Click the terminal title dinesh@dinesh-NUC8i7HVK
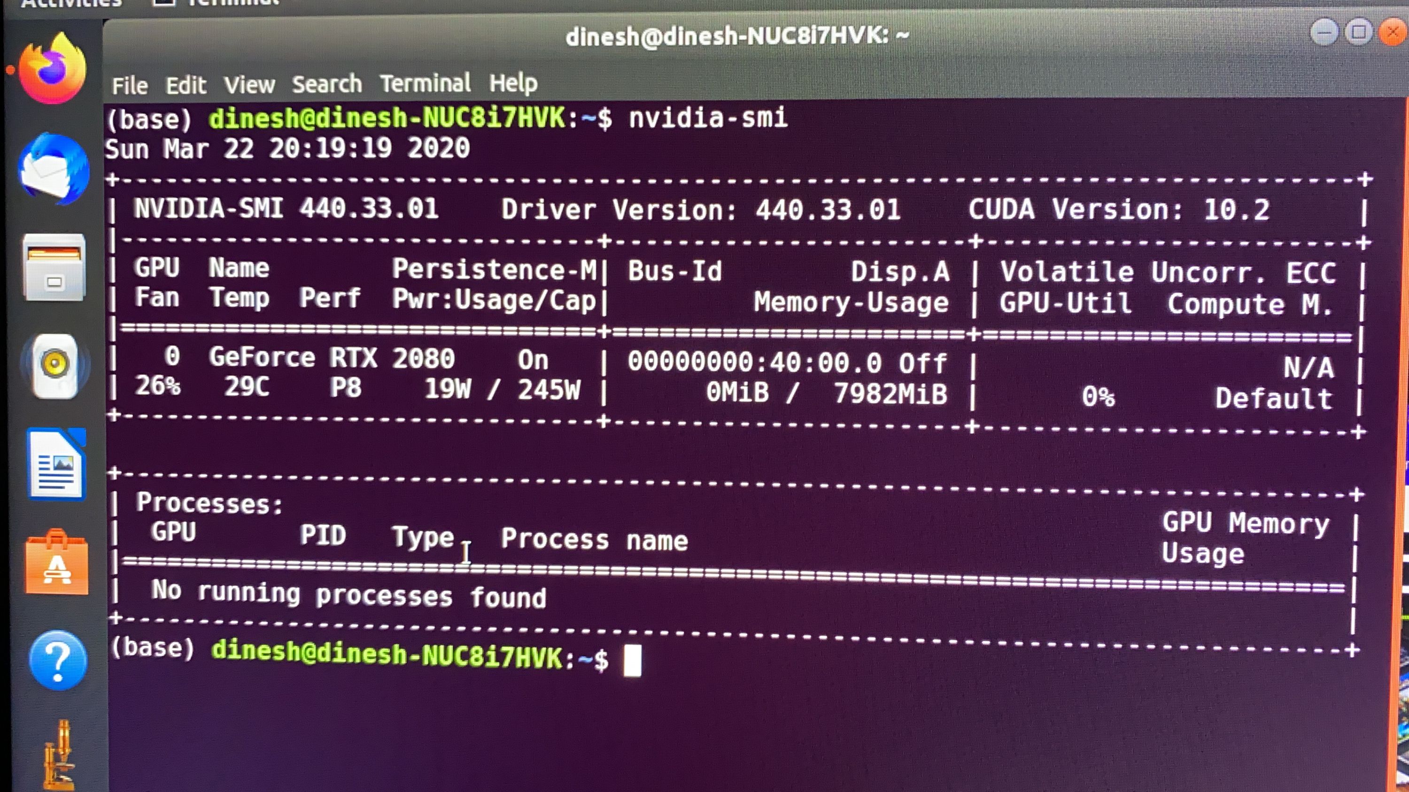Image resolution: width=1409 pixels, height=792 pixels. 737,37
